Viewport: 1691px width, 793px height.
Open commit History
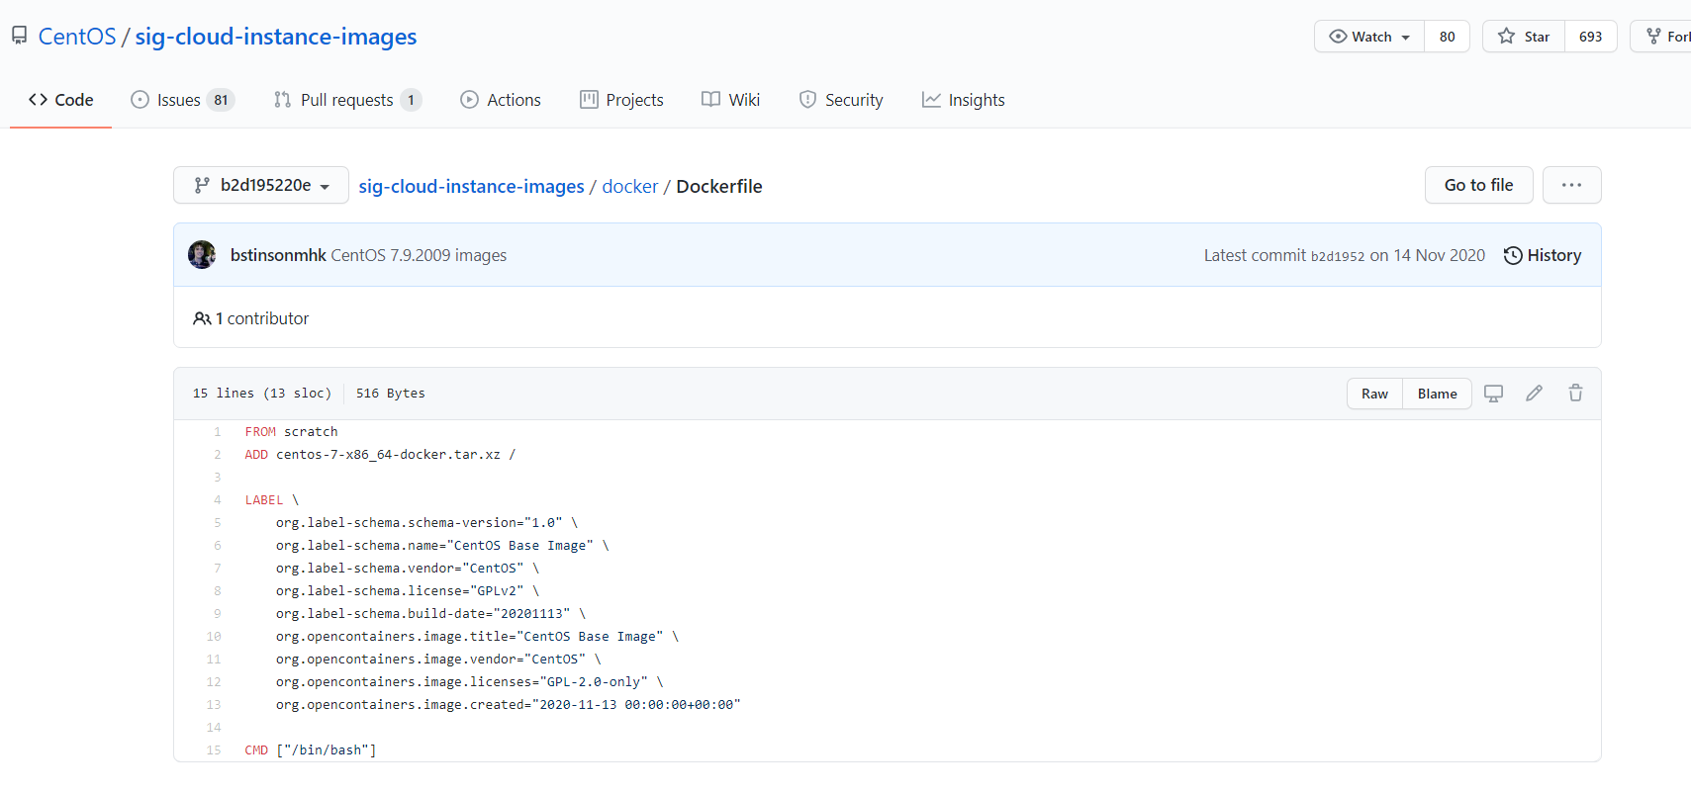[1543, 255]
